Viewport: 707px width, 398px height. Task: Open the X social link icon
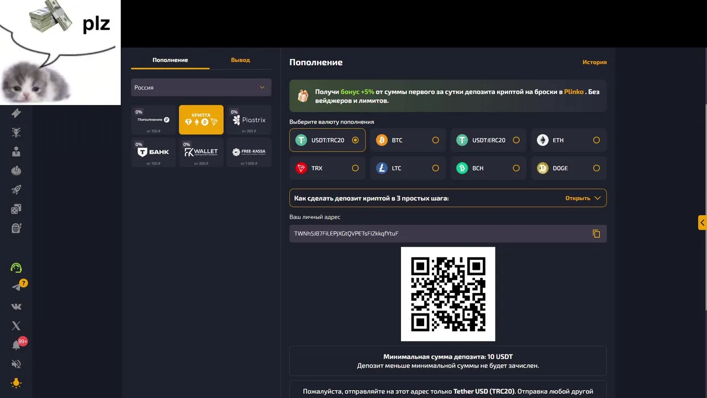click(16, 326)
